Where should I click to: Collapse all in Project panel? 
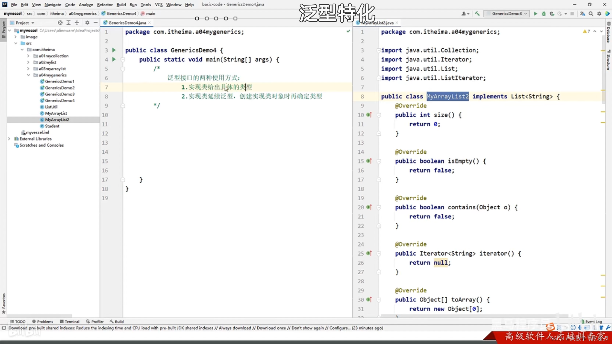[77, 23]
